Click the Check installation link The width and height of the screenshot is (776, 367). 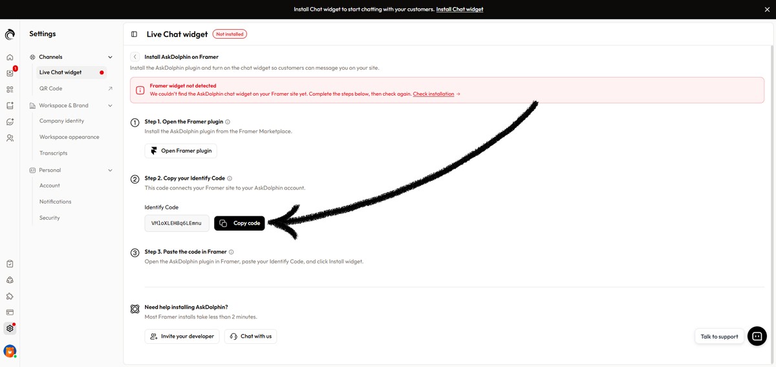coord(434,94)
